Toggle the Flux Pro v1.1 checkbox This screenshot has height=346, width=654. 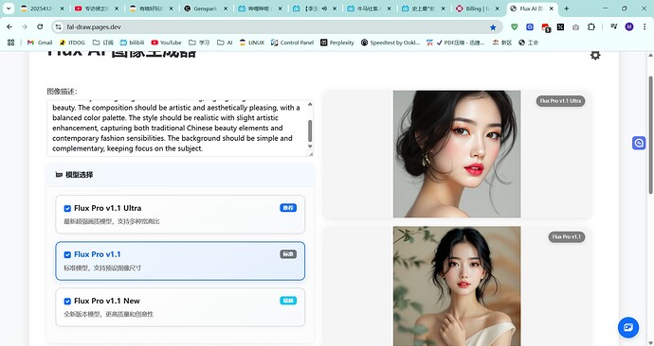tap(67, 254)
